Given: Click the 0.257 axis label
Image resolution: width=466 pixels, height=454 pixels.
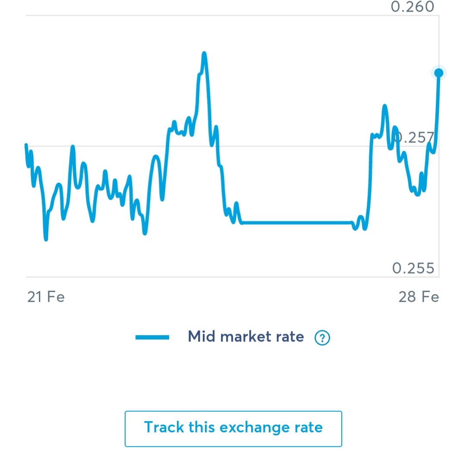Looking at the screenshot, I should click(x=414, y=137).
